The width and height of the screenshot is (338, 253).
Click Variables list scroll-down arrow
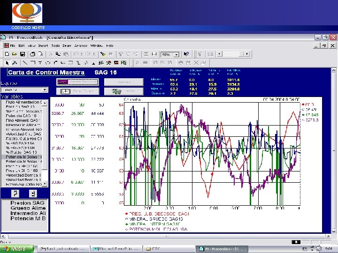coord(45,184)
